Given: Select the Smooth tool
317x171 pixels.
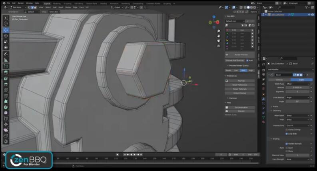Looking at the screenshot, I should (6, 113).
